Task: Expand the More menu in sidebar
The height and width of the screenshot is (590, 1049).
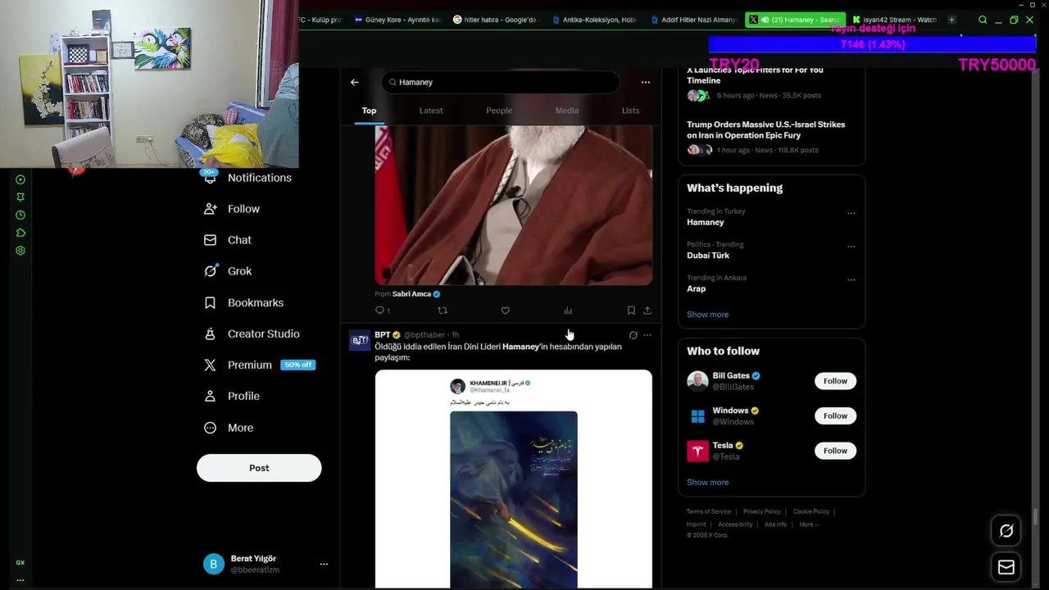Action: 210,428
